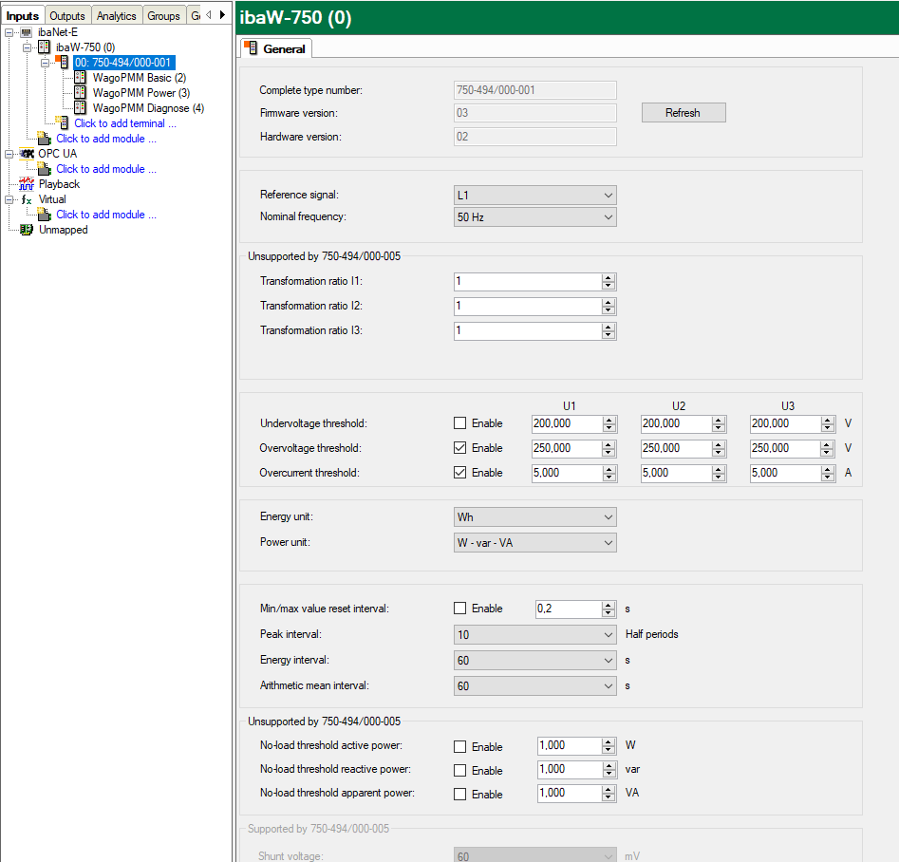Viewport: 899px width, 862px height.
Task: Click the Unmapped signals icon
Action: [27, 230]
